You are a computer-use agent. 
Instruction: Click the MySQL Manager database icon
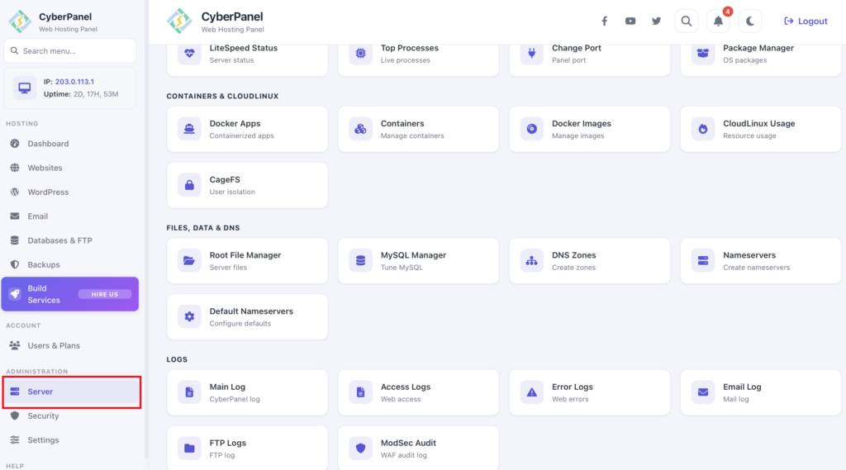click(x=360, y=261)
